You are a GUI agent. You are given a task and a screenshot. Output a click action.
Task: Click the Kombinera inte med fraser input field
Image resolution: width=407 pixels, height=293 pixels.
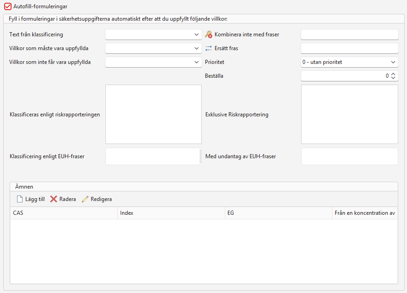tap(349, 34)
